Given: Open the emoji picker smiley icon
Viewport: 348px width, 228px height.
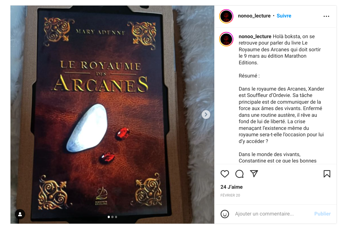Looking at the screenshot, I should 225,214.
